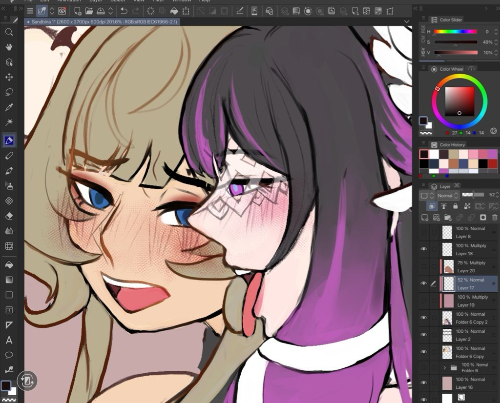500x403 pixels.
Task: Delete layer using the trash icon
Action: click(495, 218)
